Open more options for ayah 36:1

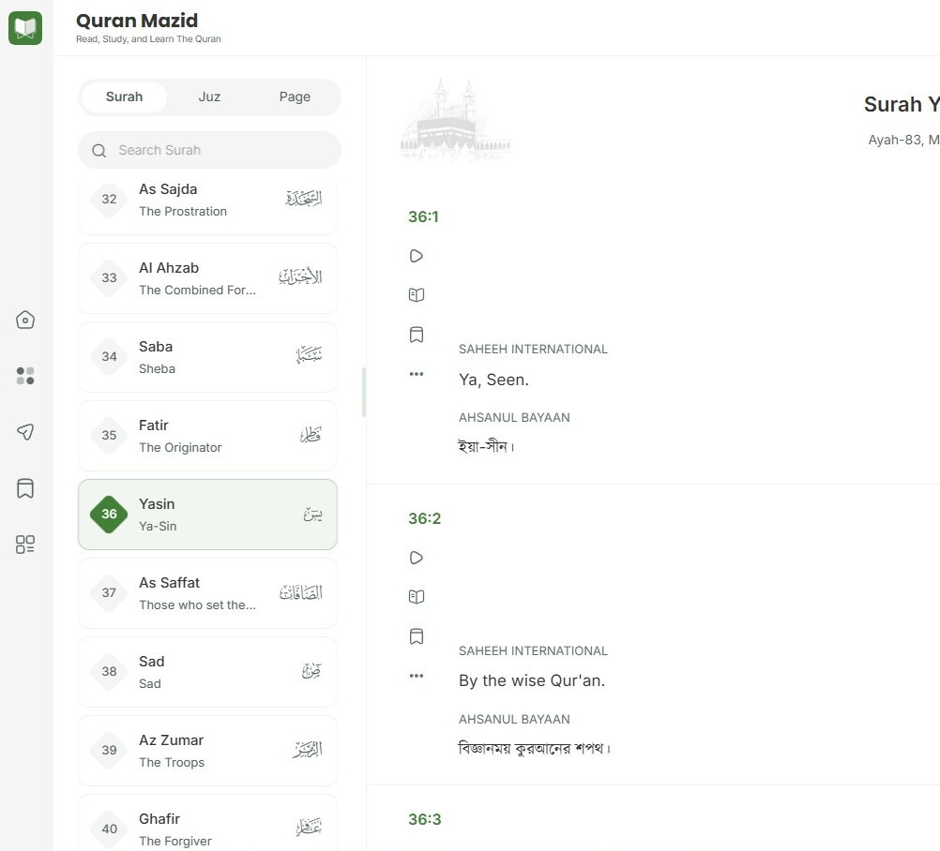point(416,374)
